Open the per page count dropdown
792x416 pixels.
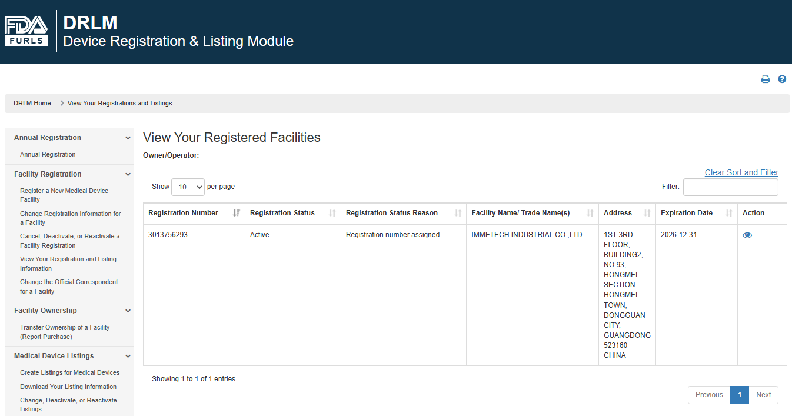pyautogui.click(x=188, y=187)
